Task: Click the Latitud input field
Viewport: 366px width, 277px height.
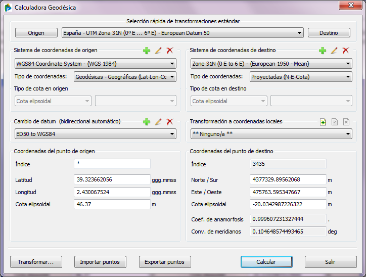Action: pos(112,179)
